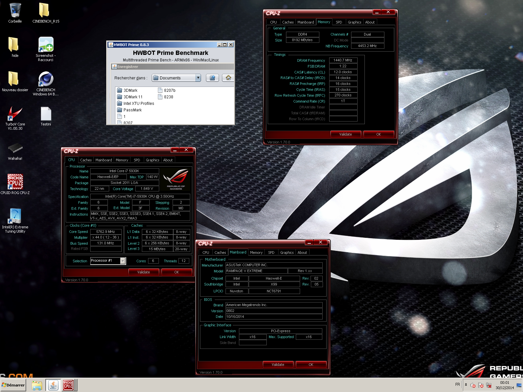Image resolution: width=523 pixels, height=392 pixels.
Task: Launch CPUID ROG CPU-Z desktop shortcut
Action: [x=15, y=185]
